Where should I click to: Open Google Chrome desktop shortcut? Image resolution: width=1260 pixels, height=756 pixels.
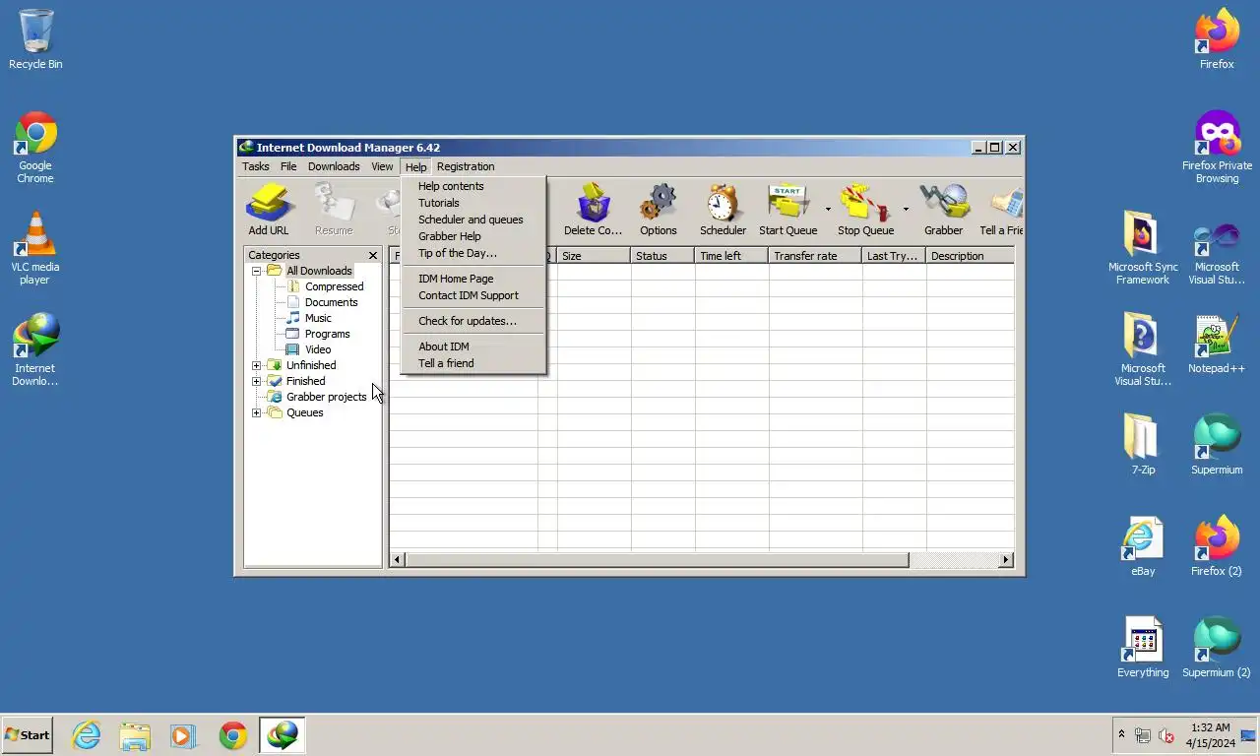(x=35, y=147)
